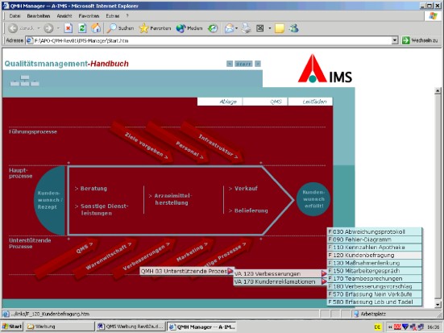Open the Extras menu

(113, 16)
